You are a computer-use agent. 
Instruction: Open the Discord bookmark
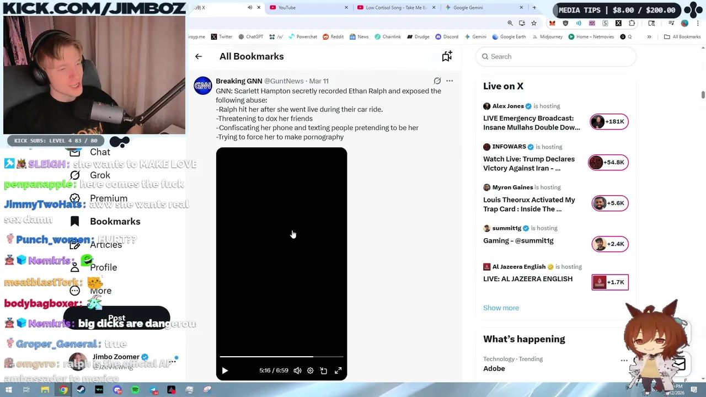[447, 36]
